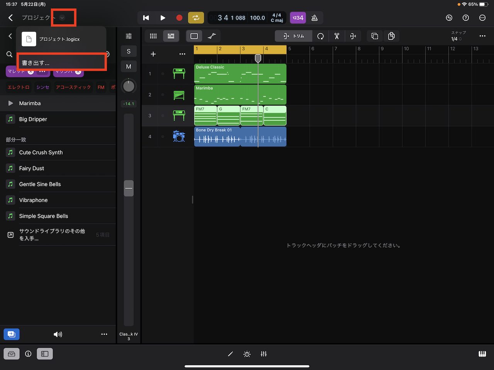The image size is (494, 370).
Task: Open more tags beside マレット chip
Action: [42, 71]
